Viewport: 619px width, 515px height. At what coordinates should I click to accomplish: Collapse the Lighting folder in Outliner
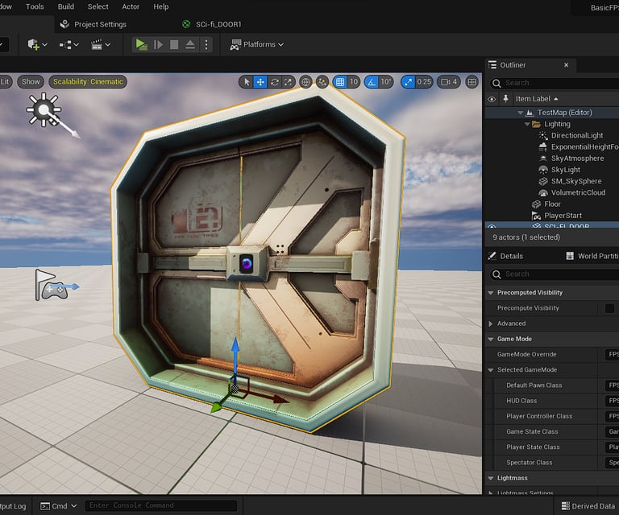527,125
